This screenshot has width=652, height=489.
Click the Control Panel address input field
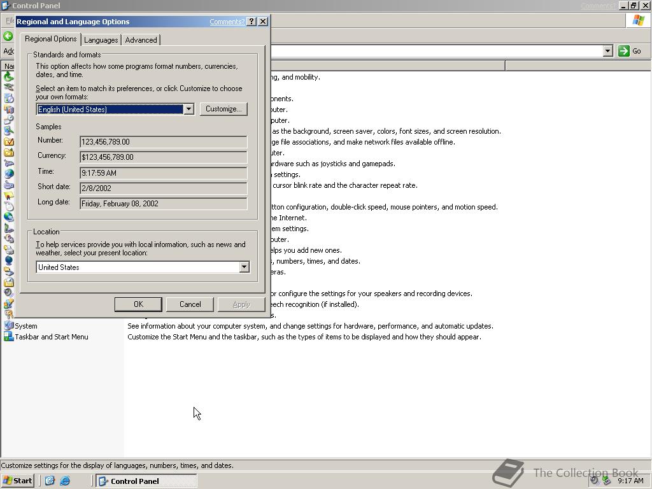click(437, 51)
